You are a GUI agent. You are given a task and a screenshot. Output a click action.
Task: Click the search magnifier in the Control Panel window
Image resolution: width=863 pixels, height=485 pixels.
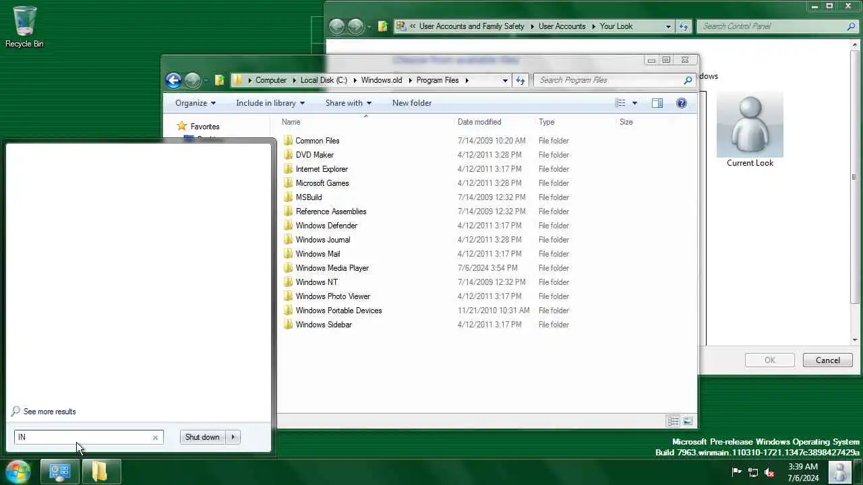pyautogui.click(x=851, y=26)
